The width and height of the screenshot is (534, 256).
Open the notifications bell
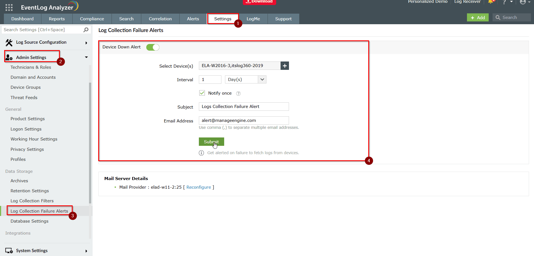(491, 2)
